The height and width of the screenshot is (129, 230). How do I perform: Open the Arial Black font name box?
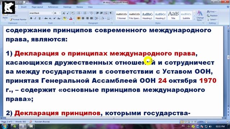pyautogui.click(x=41, y=13)
